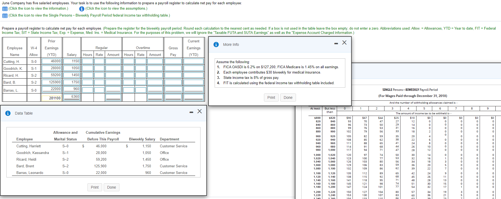Edit Bard's Prior Earnings YTD field
Screen dimensions: 501x199
(51, 82)
